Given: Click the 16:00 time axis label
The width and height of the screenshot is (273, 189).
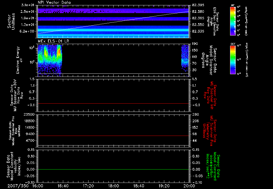Looking at the screenshot, I should [x=38, y=186].
